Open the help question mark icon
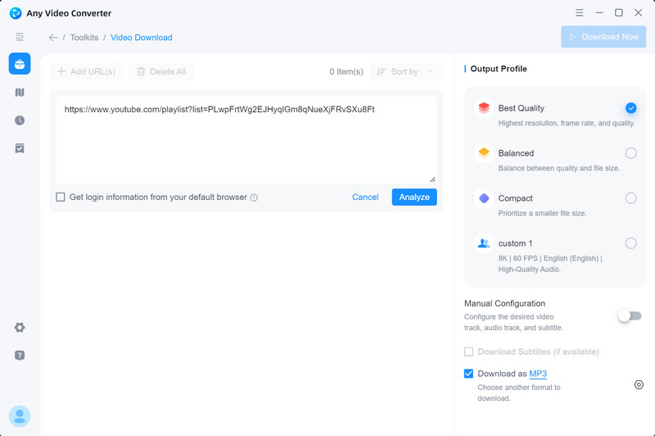The image size is (655, 436). (x=20, y=356)
